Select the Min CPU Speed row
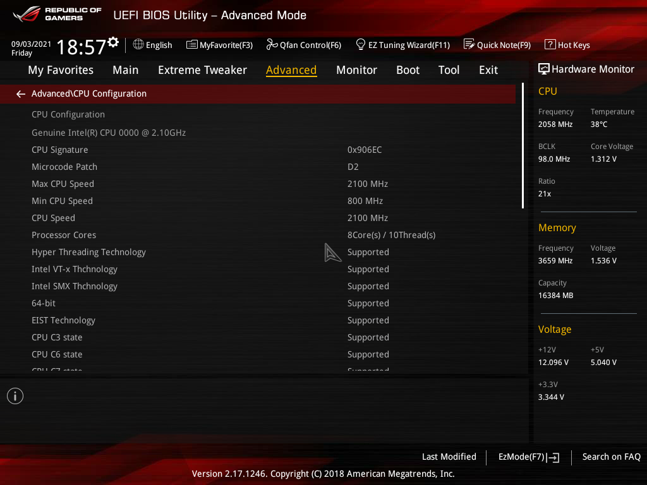This screenshot has height=485, width=647. (x=258, y=201)
